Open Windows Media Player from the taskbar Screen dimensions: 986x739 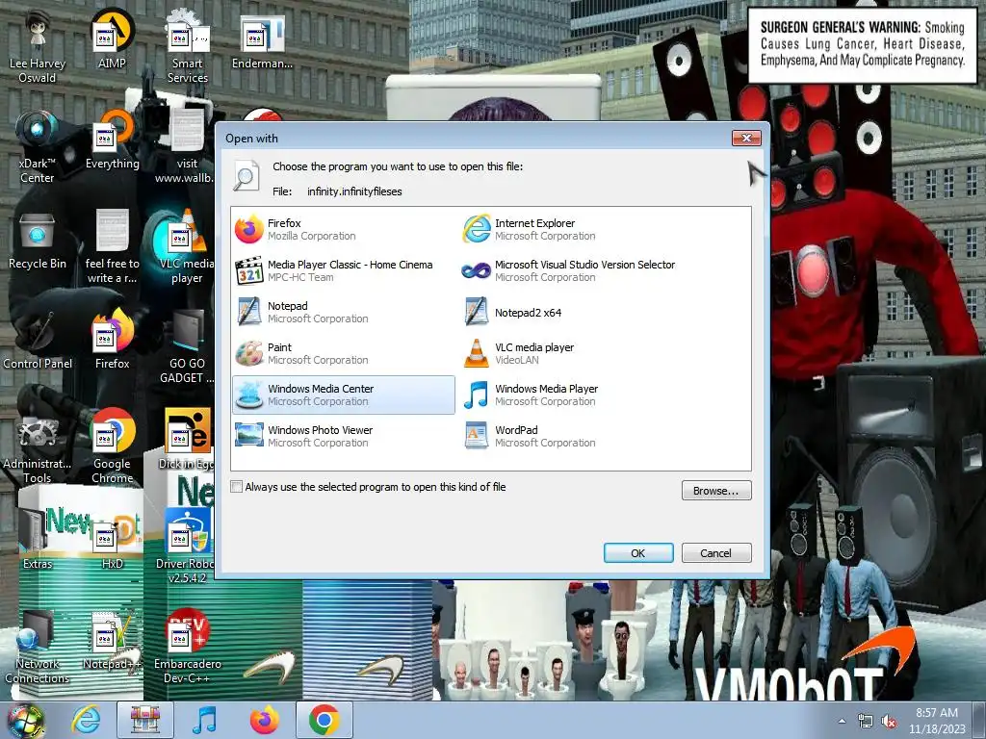point(204,720)
